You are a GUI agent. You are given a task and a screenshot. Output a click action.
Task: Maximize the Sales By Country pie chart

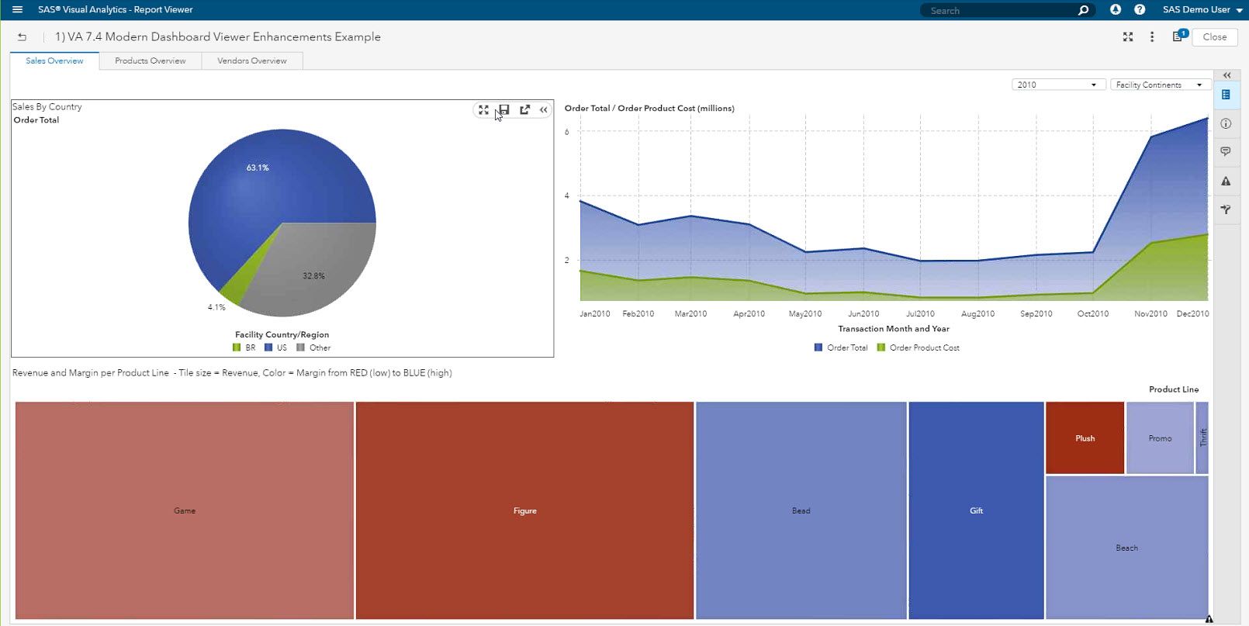[483, 110]
